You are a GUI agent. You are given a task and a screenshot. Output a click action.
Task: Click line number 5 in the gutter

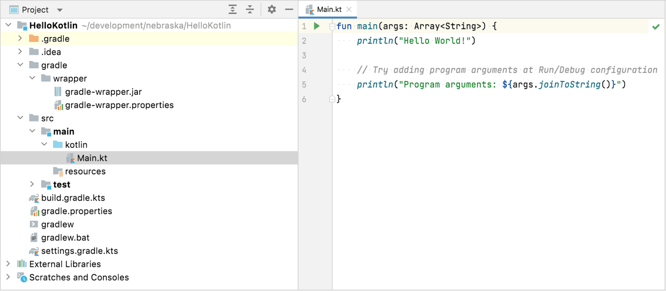(x=304, y=84)
